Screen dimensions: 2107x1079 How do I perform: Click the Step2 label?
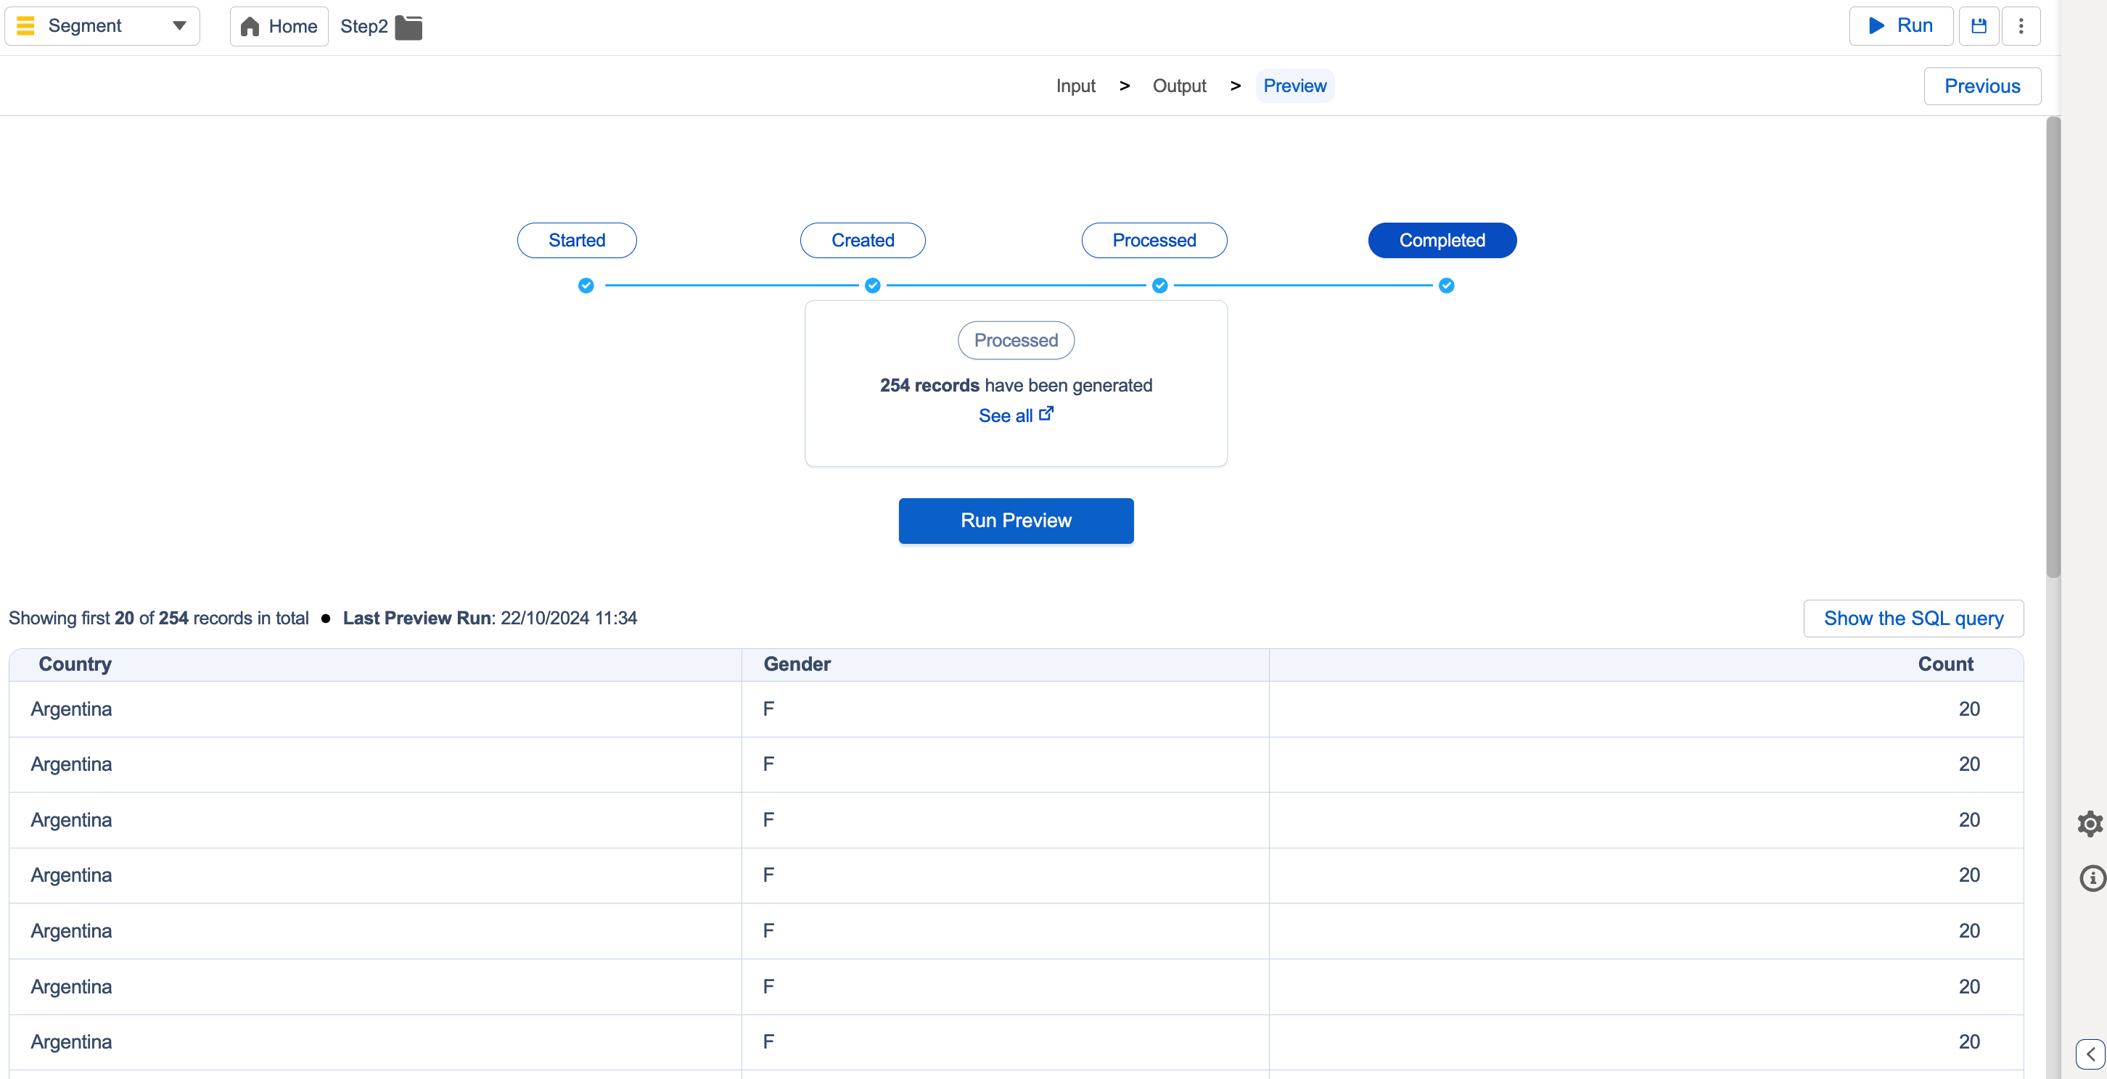364,26
